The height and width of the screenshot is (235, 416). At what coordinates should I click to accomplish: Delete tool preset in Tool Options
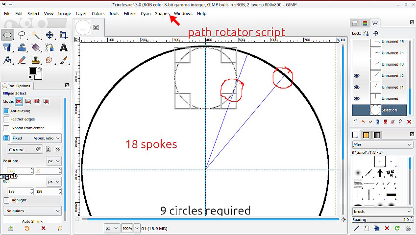tap(44, 228)
